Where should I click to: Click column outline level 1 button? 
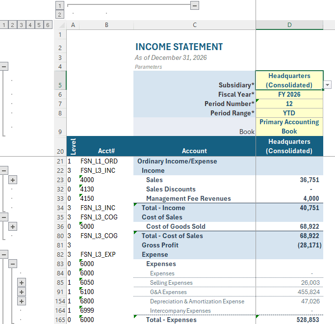pos(60,5)
